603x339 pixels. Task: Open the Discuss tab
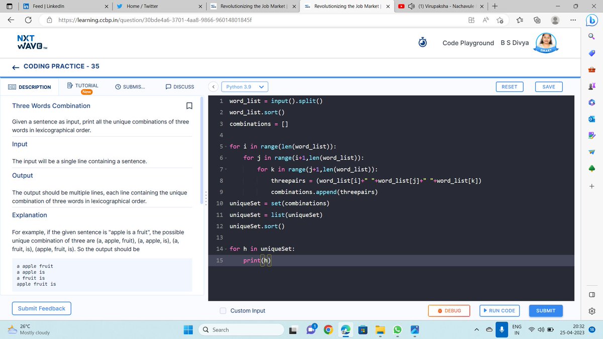tap(180, 87)
